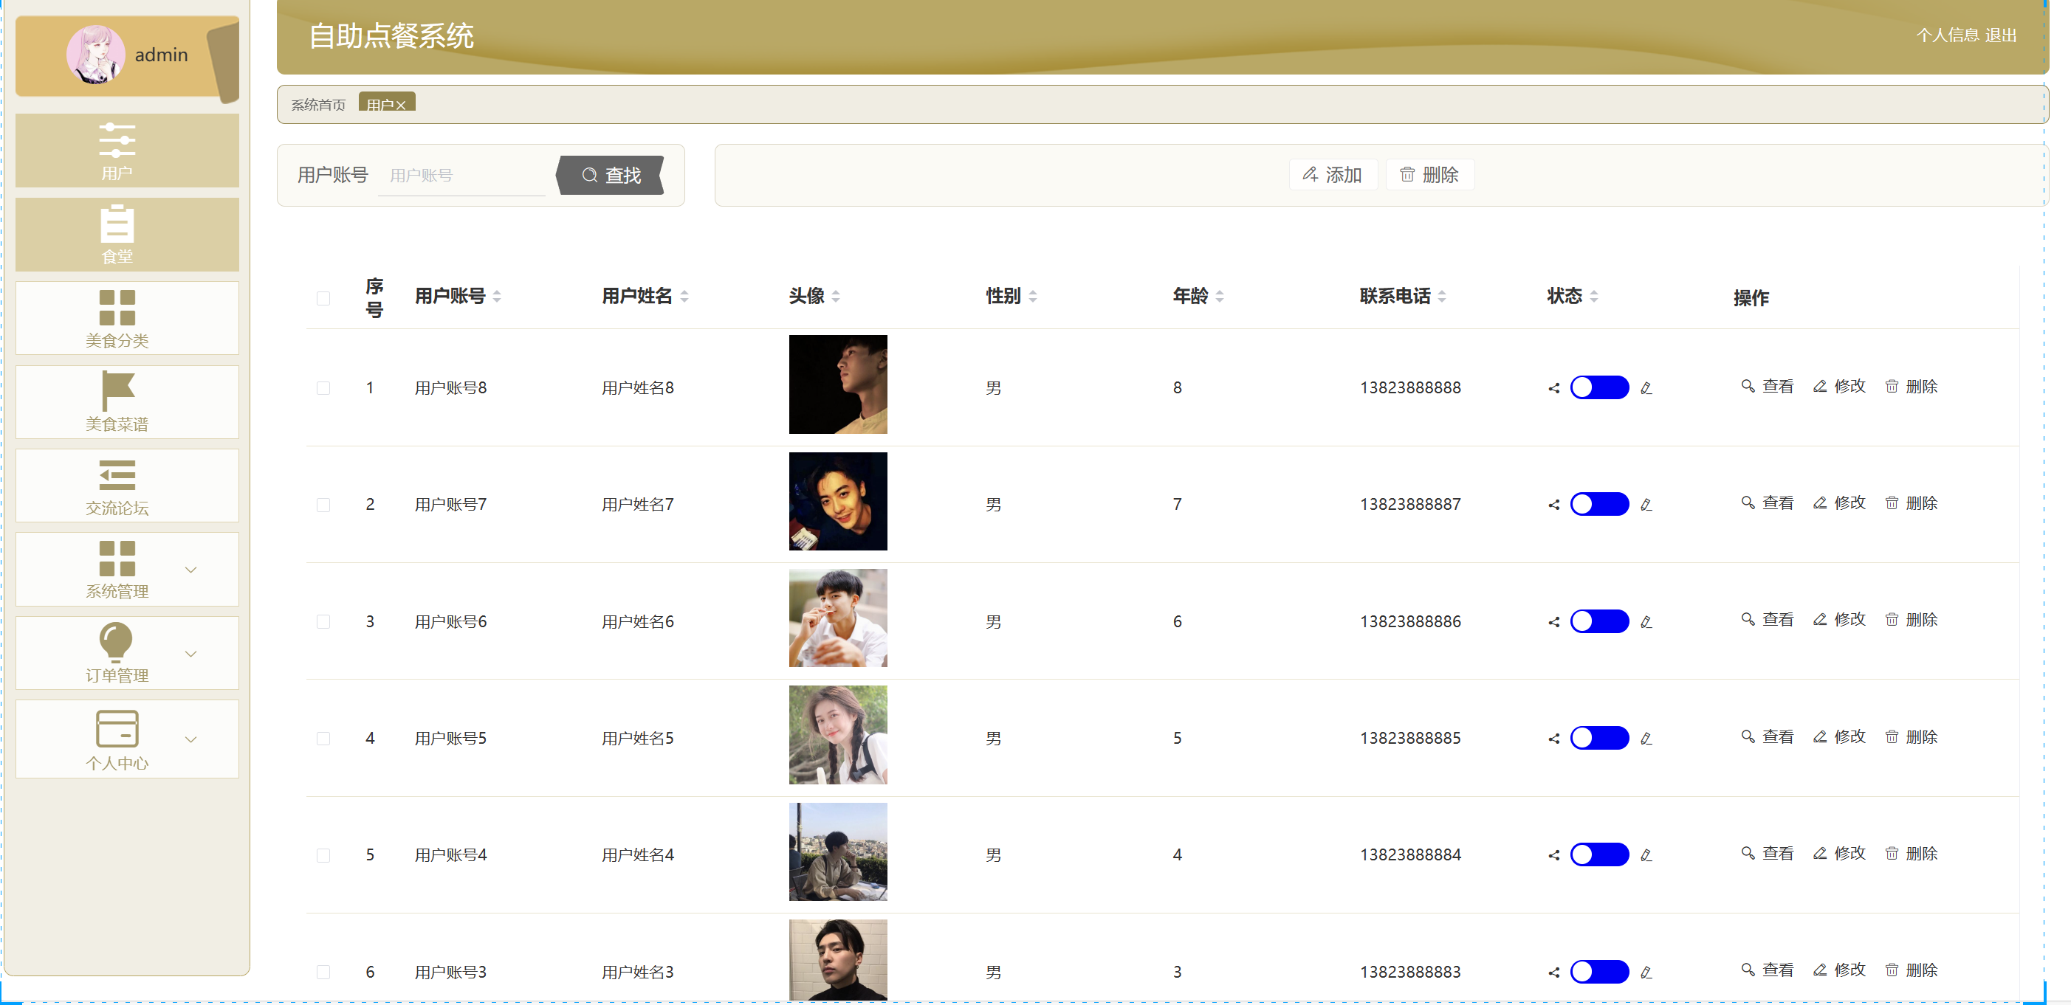Click the 美食菜谱 flag icon
2071x1005 pixels.
click(x=117, y=390)
